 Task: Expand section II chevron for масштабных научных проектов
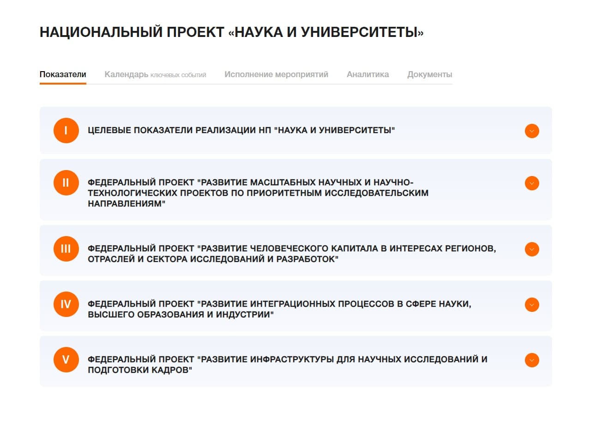pyautogui.click(x=532, y=183)
